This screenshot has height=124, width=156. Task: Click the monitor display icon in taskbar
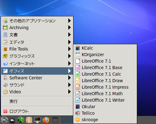37,120
